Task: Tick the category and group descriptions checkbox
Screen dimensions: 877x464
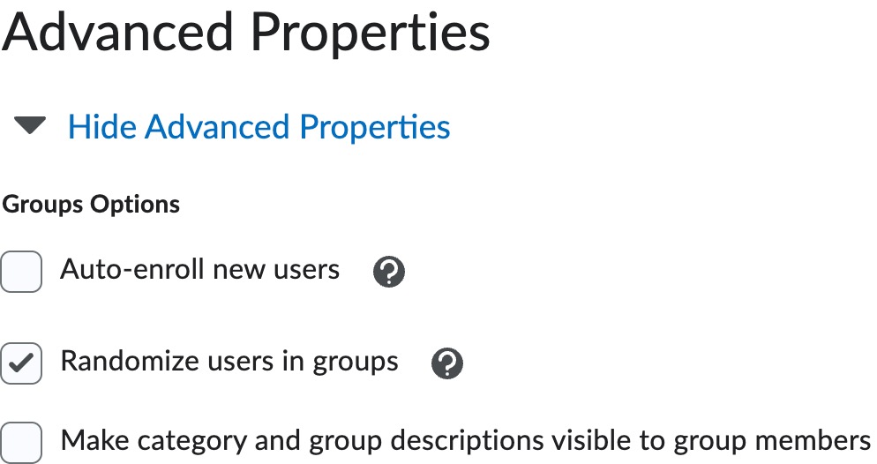Action: (x=21, y=441)
